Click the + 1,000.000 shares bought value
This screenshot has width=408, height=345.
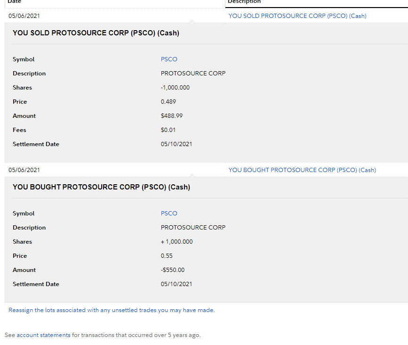pyautogui.click(x=176, y=242)
